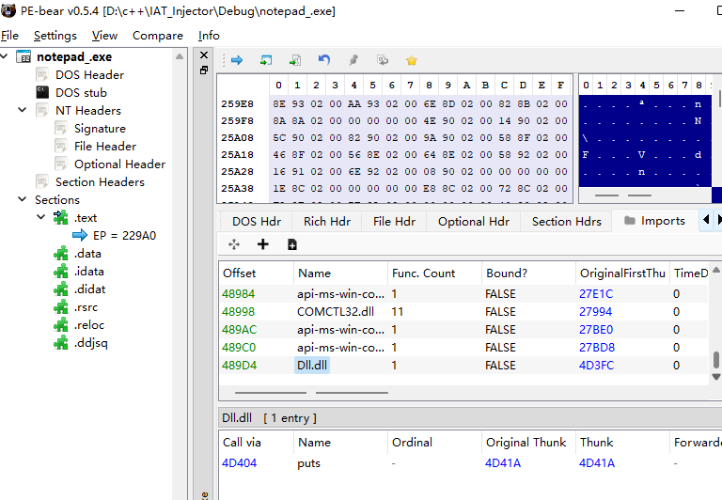Select the COMCTL32.dll import row
Screen dimensions: 722x500
463,312
